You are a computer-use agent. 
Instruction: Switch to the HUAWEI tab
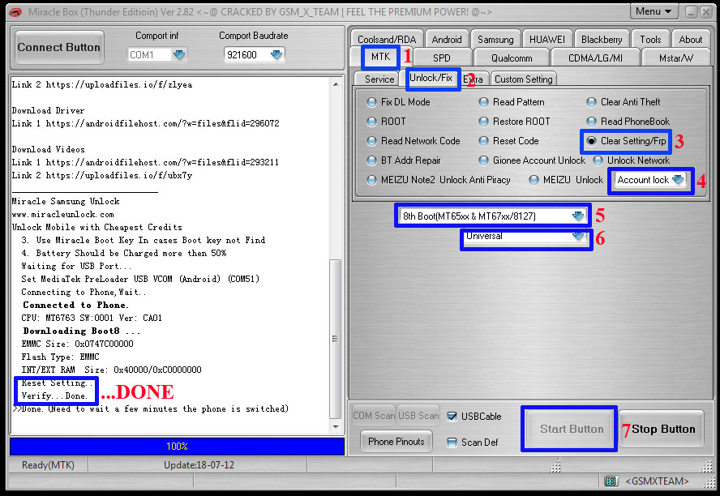(546, 40)
